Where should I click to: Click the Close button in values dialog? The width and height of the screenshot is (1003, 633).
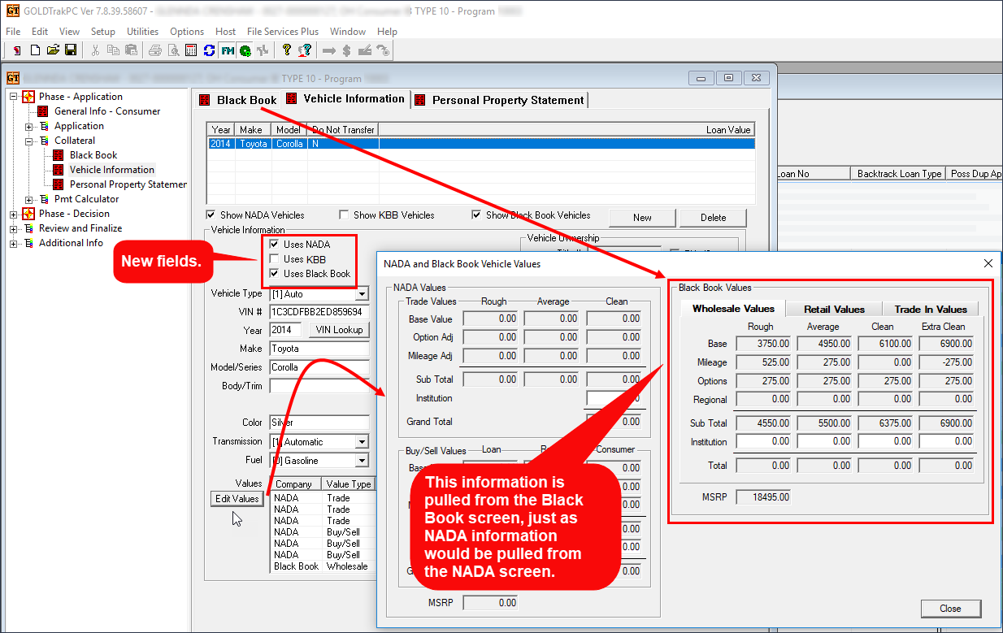click(950, 609)
